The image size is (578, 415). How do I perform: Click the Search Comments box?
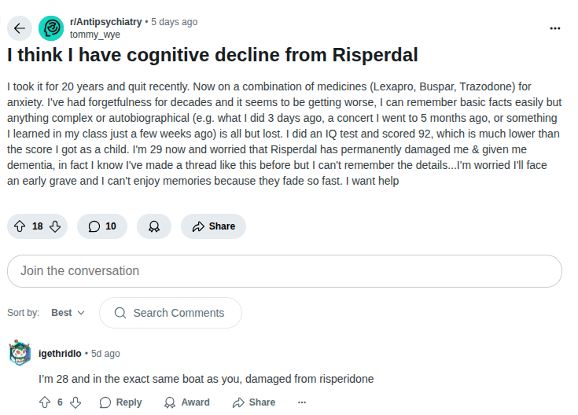pos(170,313)
